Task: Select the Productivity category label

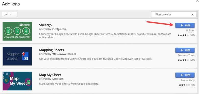Action: click(188, 80)
